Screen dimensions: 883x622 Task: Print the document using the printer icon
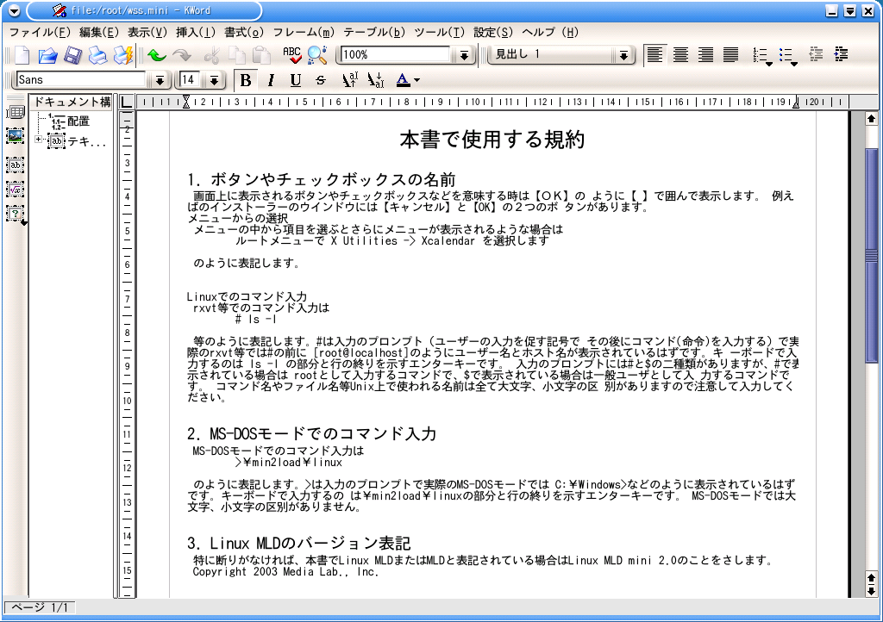(98, 55)
